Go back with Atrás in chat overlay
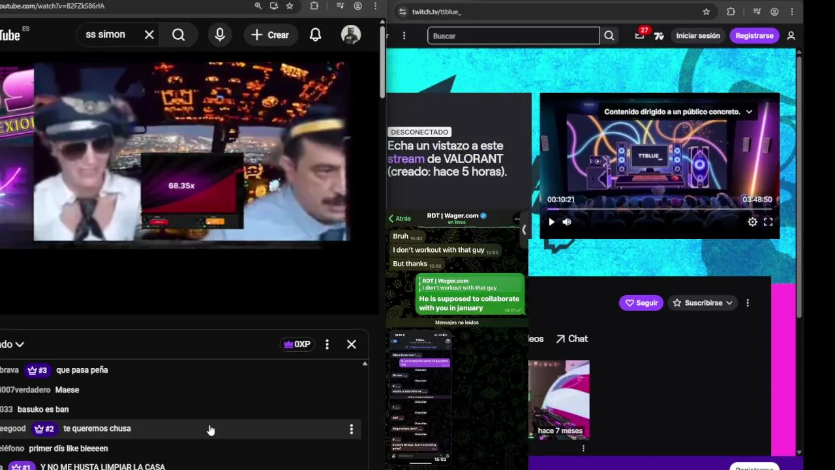 point(400,219)
